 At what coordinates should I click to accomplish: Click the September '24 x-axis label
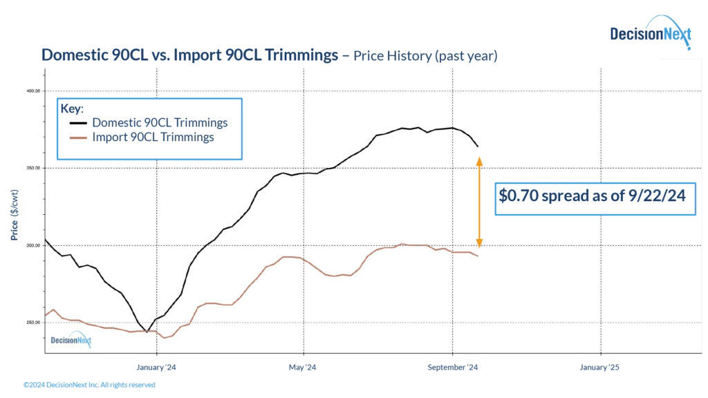(x=452, y=368)
